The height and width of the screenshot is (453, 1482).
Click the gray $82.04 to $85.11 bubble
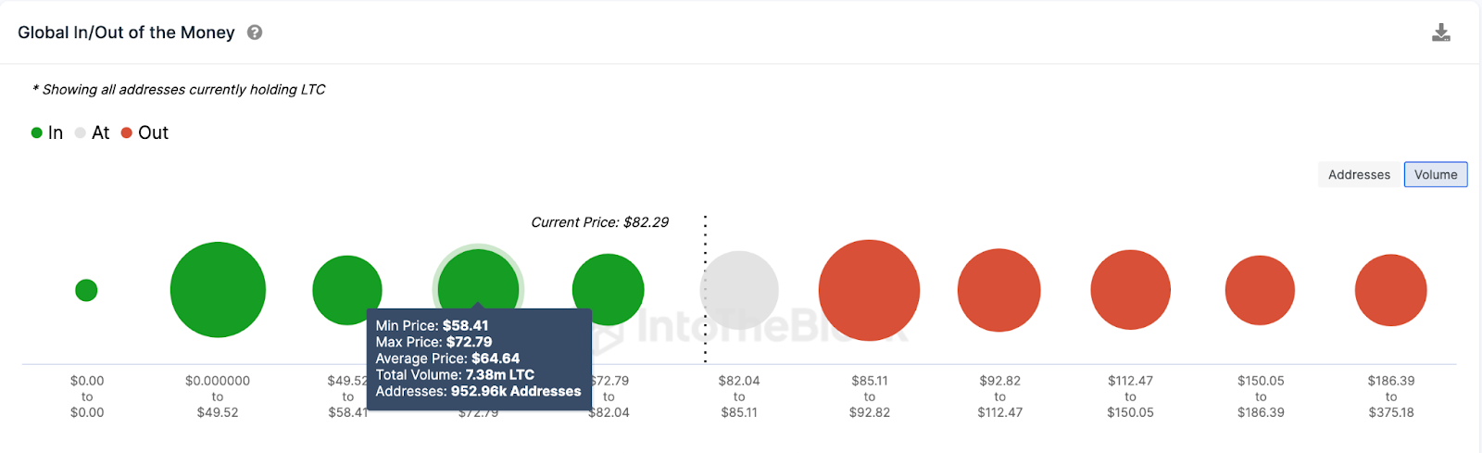741,290
